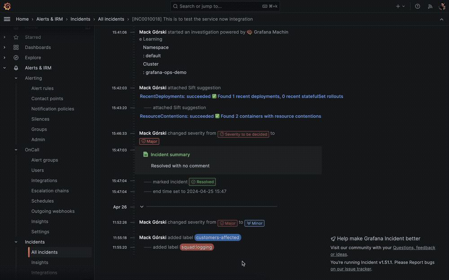This screenshot has height=280, width=449.
Task: Click the Incident summary document icon
Action: (x=145, y=155)
